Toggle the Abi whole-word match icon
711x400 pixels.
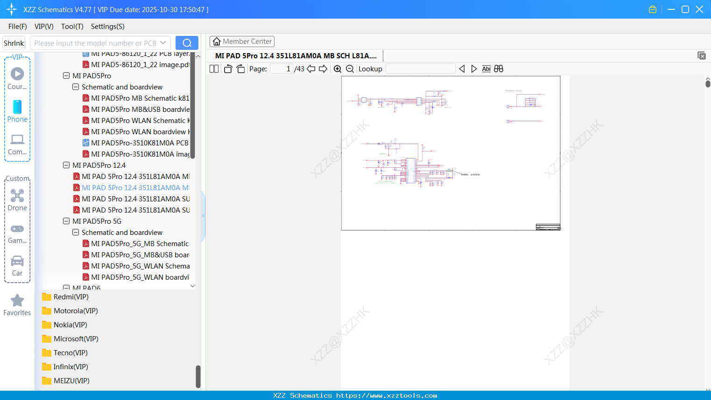tap(486, 69)
